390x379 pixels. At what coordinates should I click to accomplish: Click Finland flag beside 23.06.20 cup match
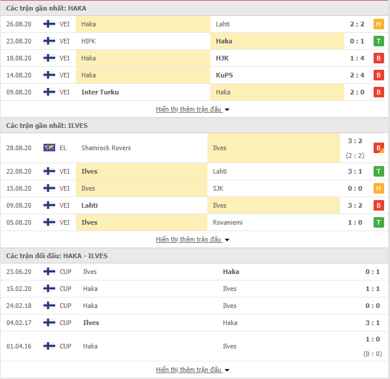(49, 272)
